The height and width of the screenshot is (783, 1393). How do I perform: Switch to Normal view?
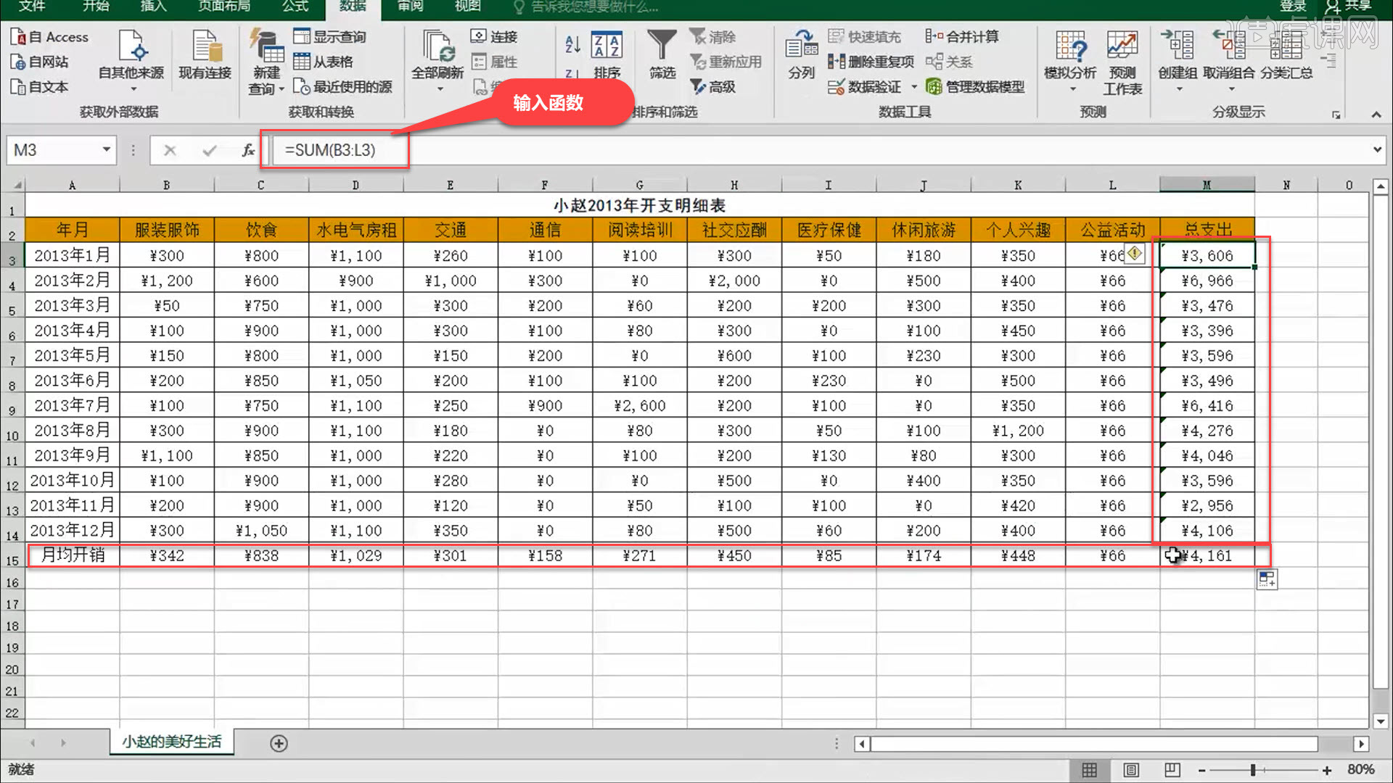point(1089,770)
